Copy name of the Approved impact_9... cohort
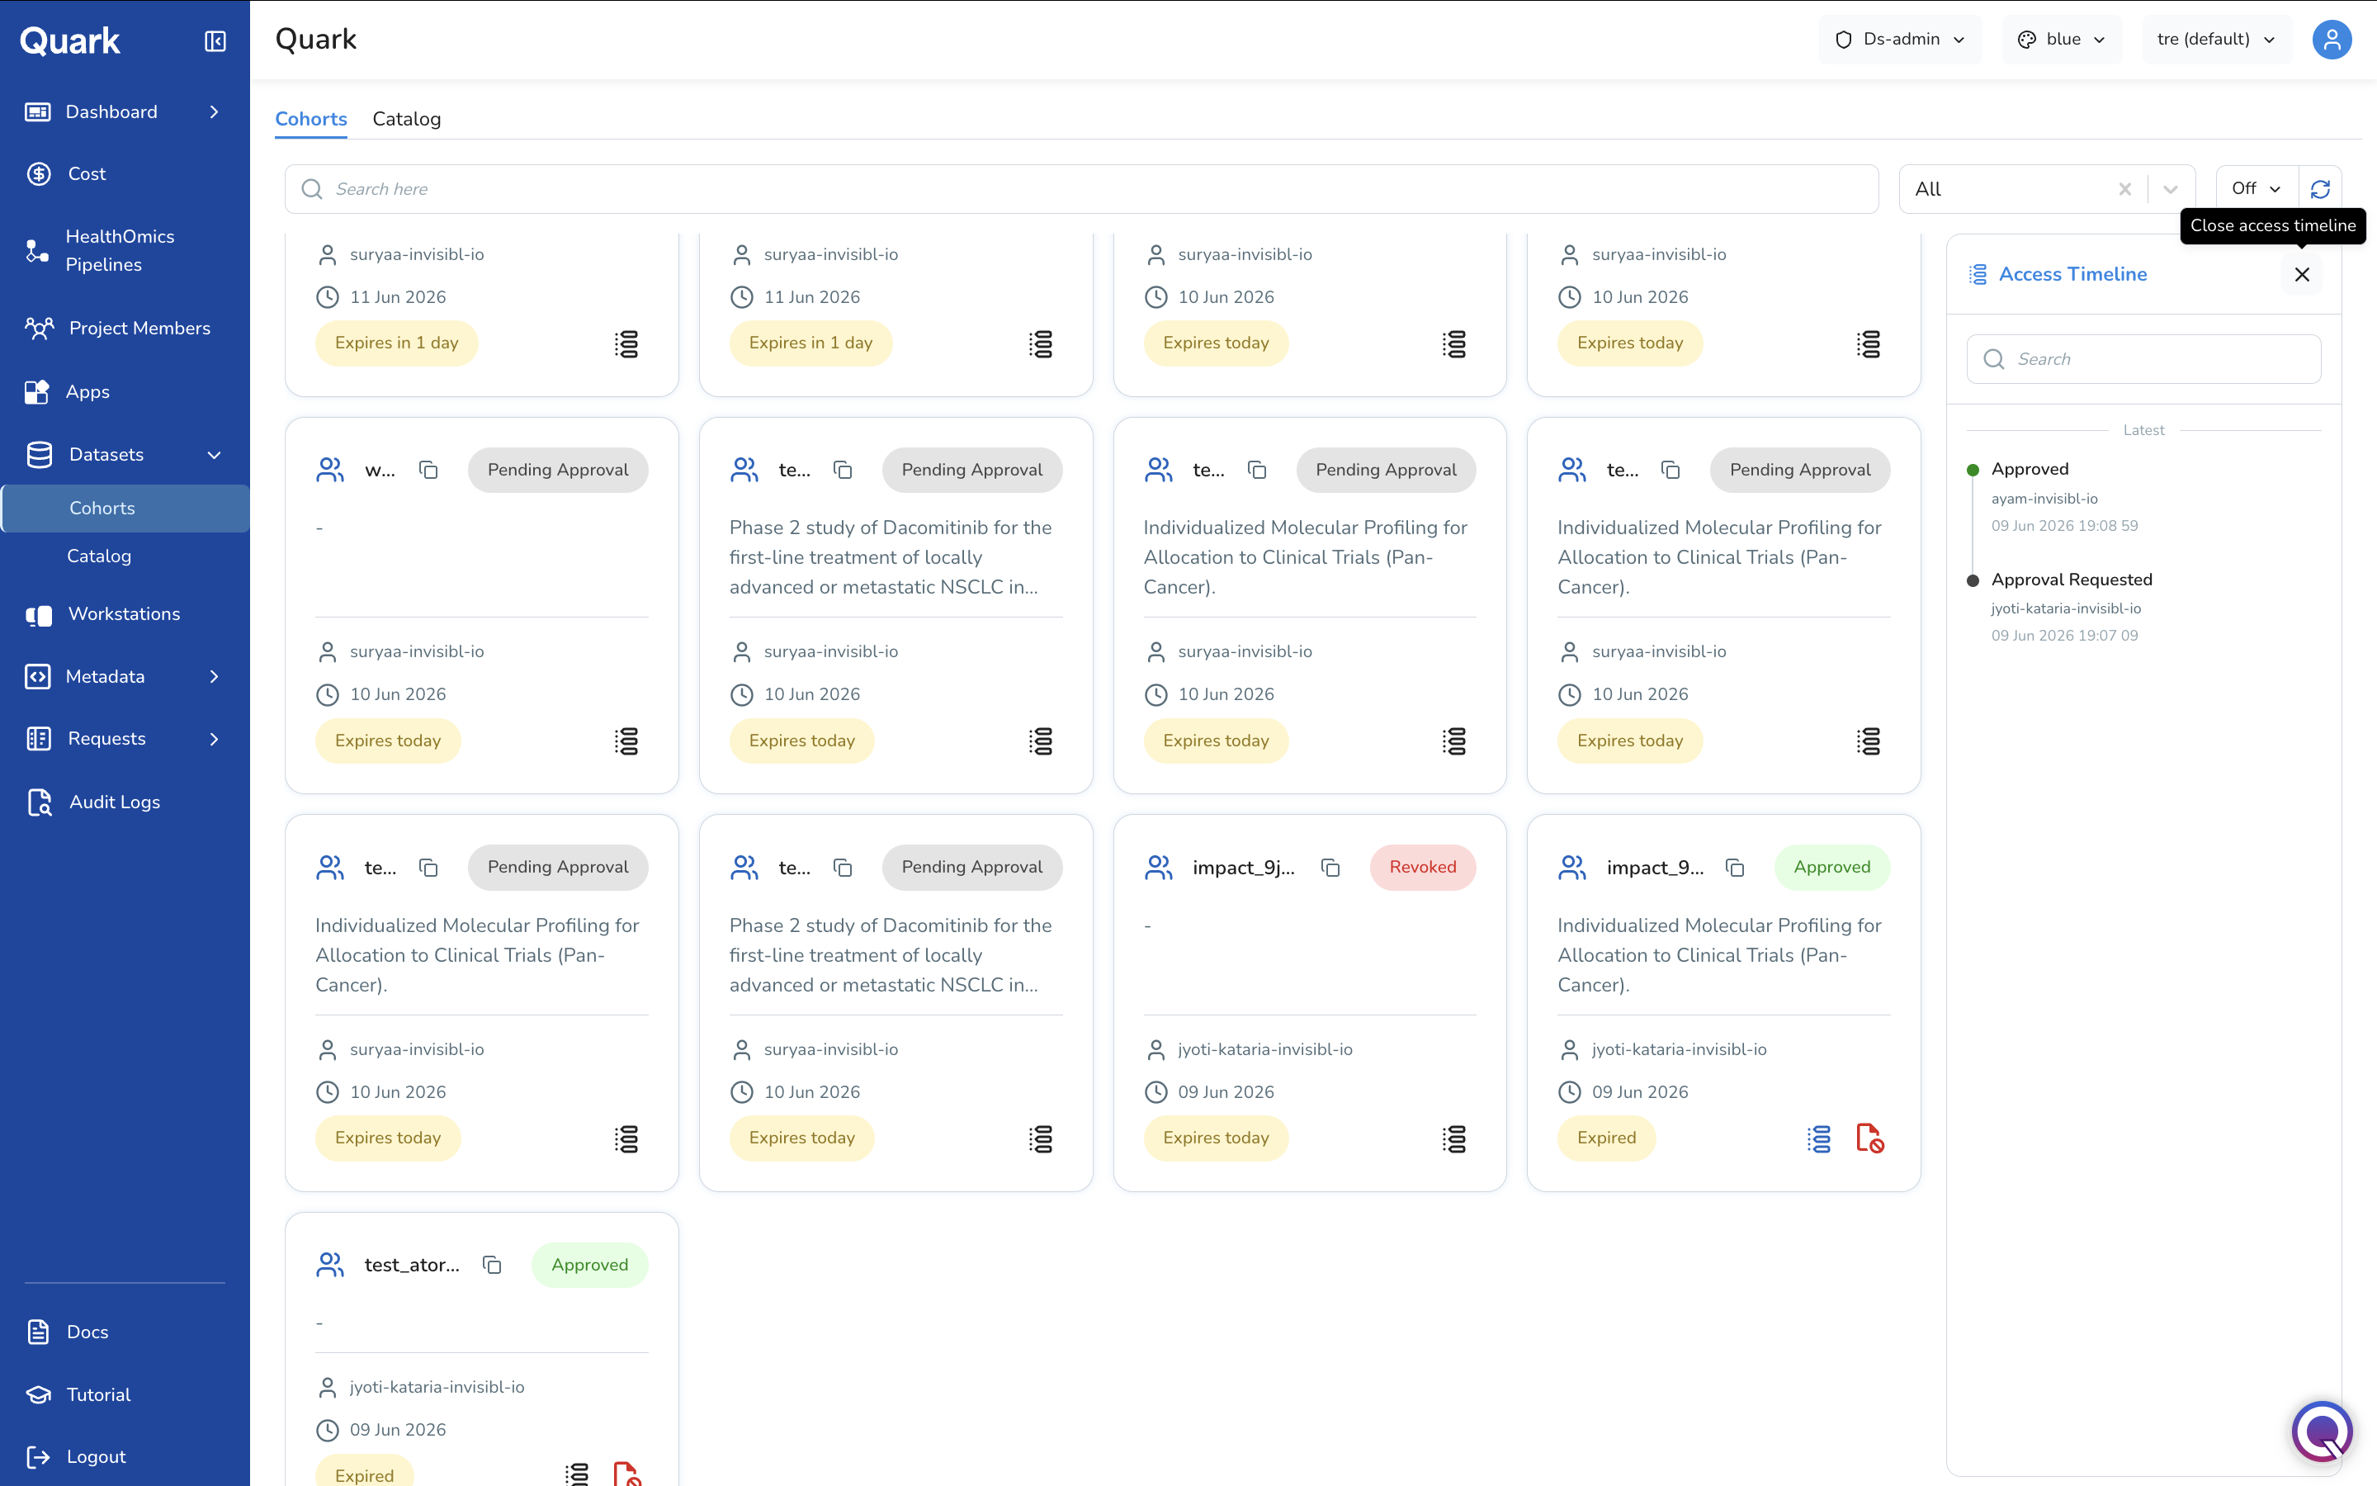Viewport: 2377px width, 1486px height. coord(1735,868)
